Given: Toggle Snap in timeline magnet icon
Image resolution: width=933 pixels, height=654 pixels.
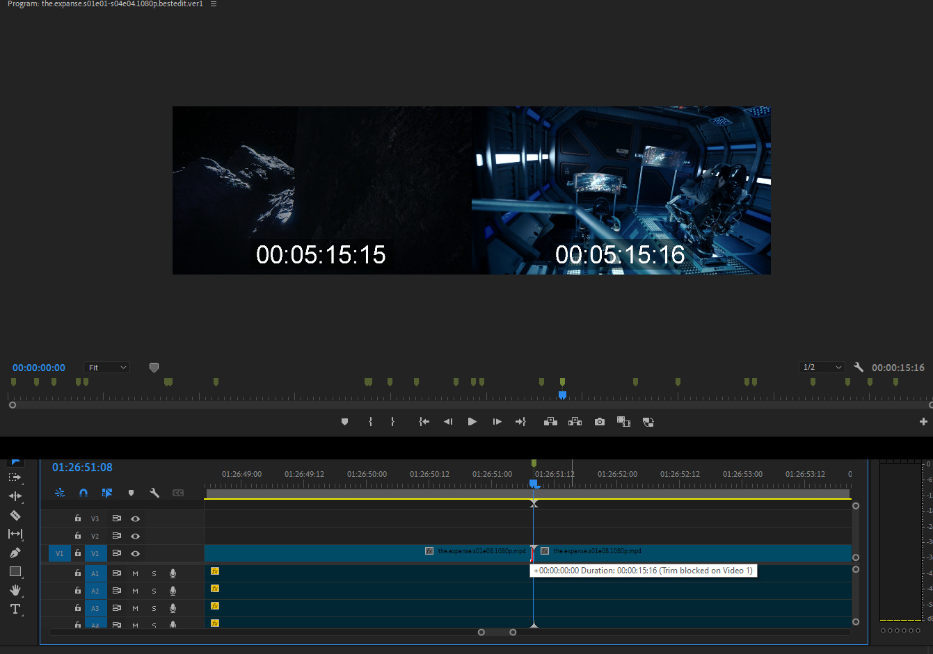Looking at the screenshot, I should [x=83, y=493].
